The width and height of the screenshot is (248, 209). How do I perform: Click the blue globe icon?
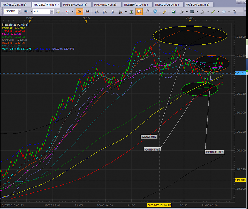pos(155,11)
